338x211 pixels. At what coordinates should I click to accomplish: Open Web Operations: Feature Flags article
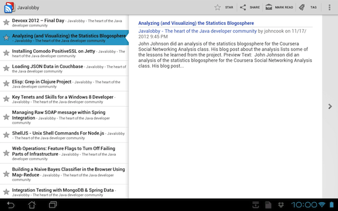pos(64,153)
